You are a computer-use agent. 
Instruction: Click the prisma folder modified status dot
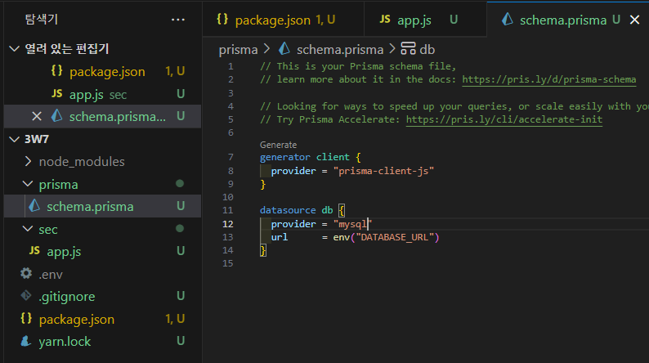180,183
